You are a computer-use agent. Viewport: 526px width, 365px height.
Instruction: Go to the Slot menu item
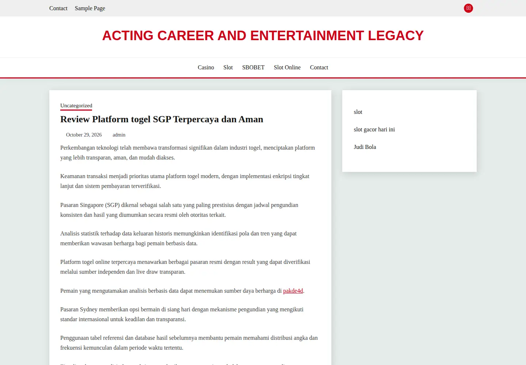click(228, 68)
